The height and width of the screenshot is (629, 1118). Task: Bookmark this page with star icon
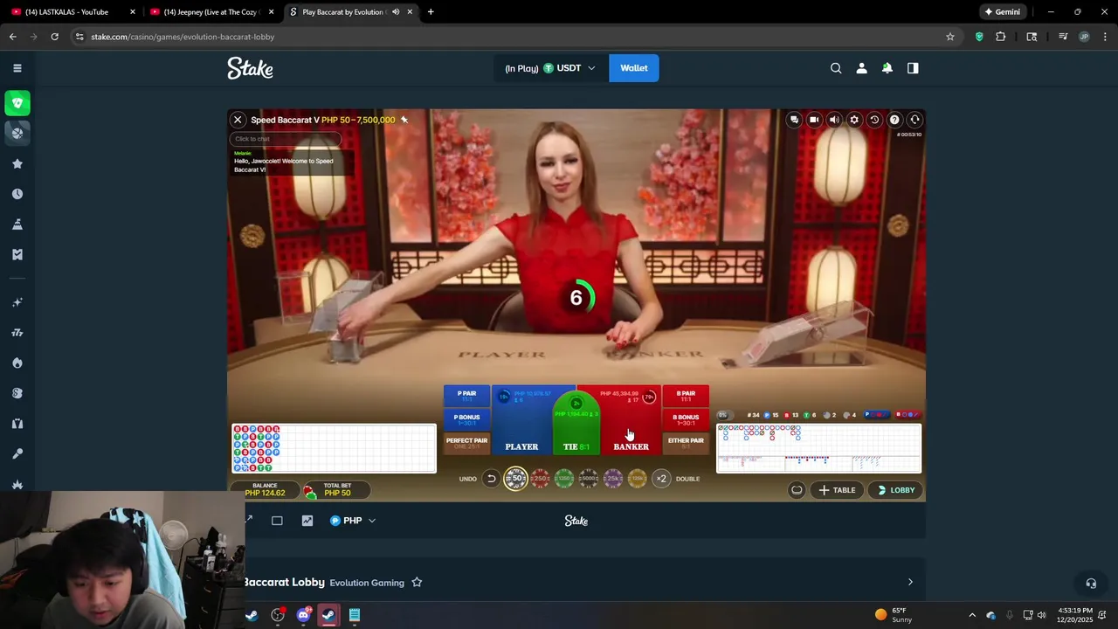[950, 37]
